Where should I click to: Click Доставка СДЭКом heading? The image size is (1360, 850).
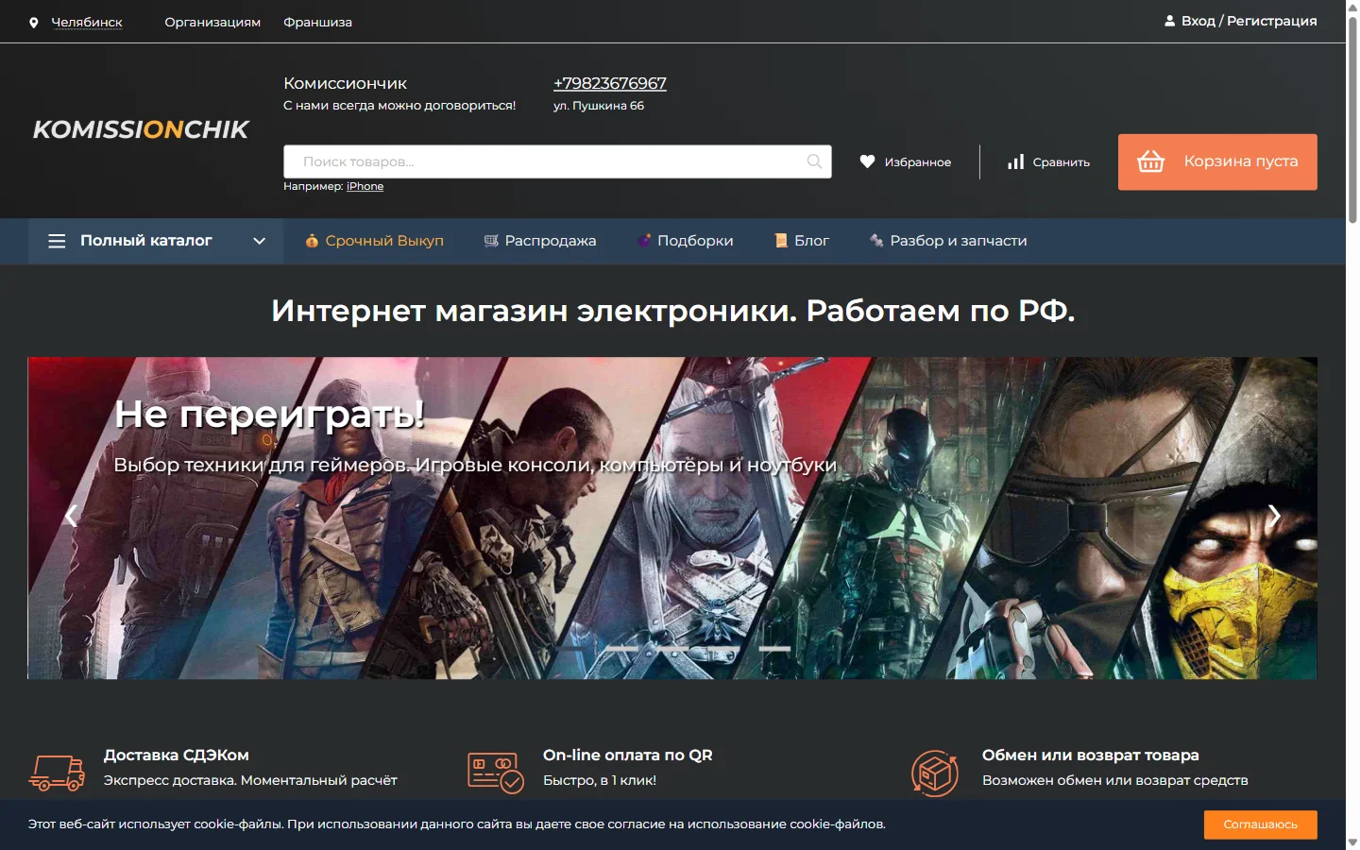177,756
